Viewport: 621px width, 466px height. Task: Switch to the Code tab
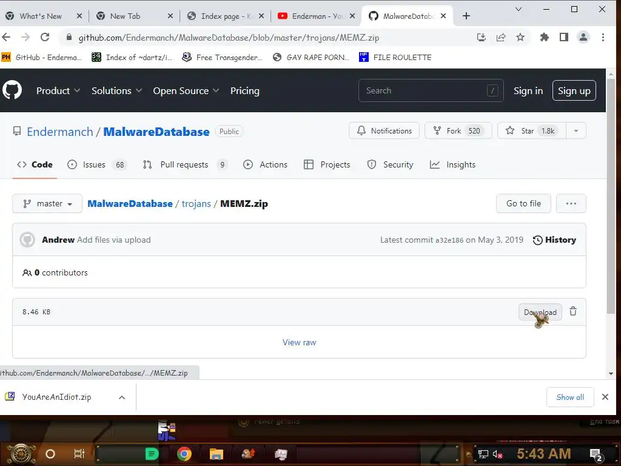(35, 164)
